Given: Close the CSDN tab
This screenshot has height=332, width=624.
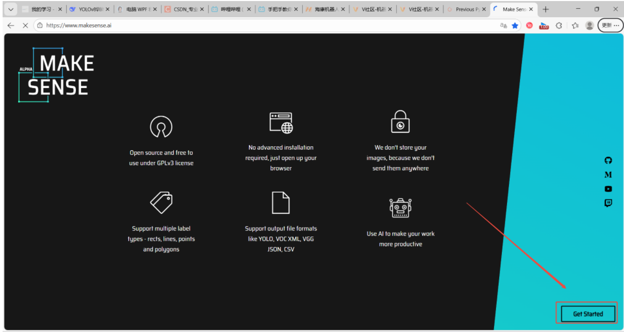Looking at the screenshot, I should 202,9.
